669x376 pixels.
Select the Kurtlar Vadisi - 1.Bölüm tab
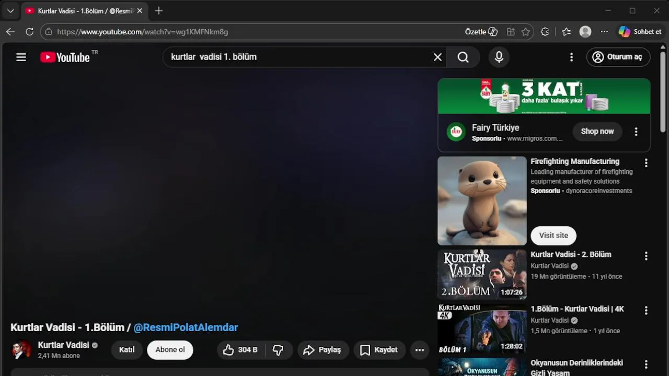84,11
